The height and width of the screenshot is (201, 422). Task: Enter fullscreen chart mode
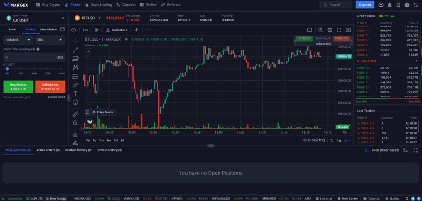pyautogui.click(x=339, y=30)
